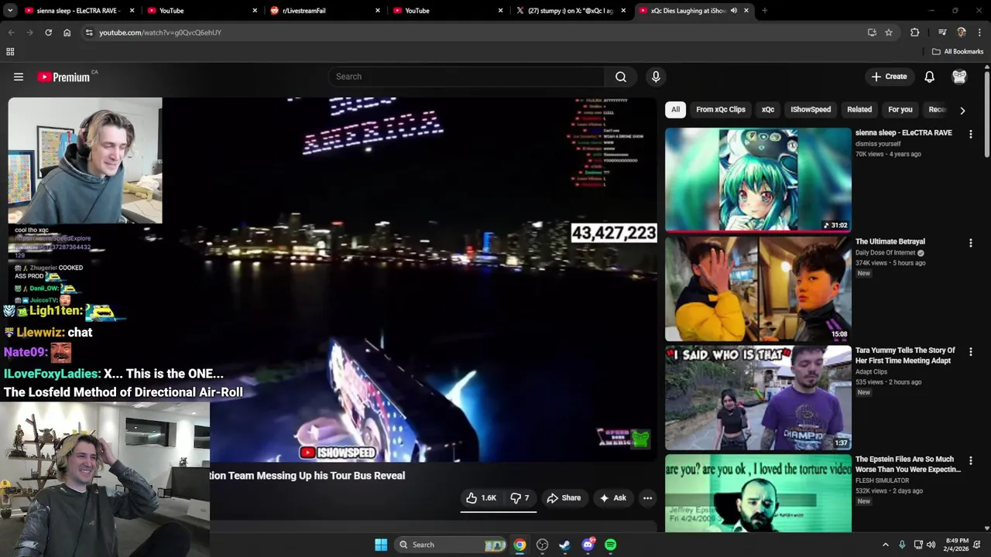991x557 pixels.
Task: Like the video with thumbs up
Action: coord(481,498)
